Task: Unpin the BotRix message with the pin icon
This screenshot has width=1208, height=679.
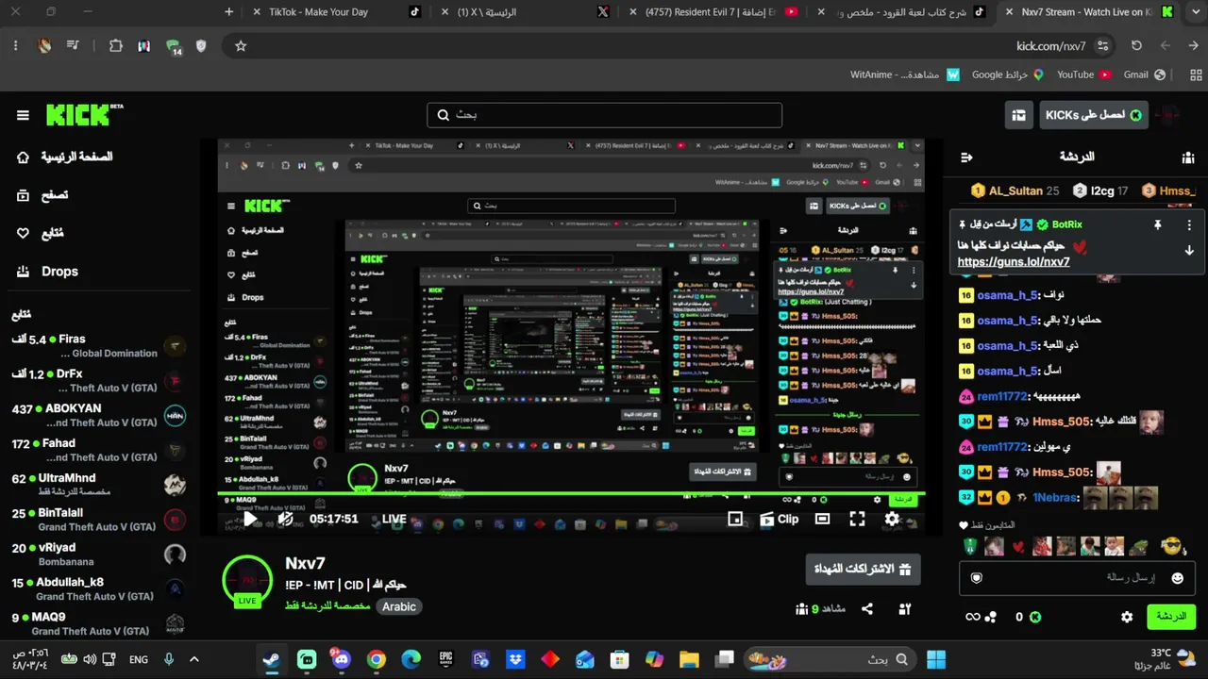Action: pos(1157,225)
